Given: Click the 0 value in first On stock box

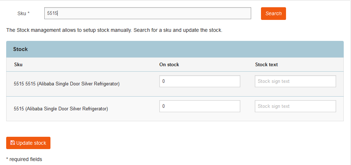Looking at the screenshot, I should pos(164,81).
